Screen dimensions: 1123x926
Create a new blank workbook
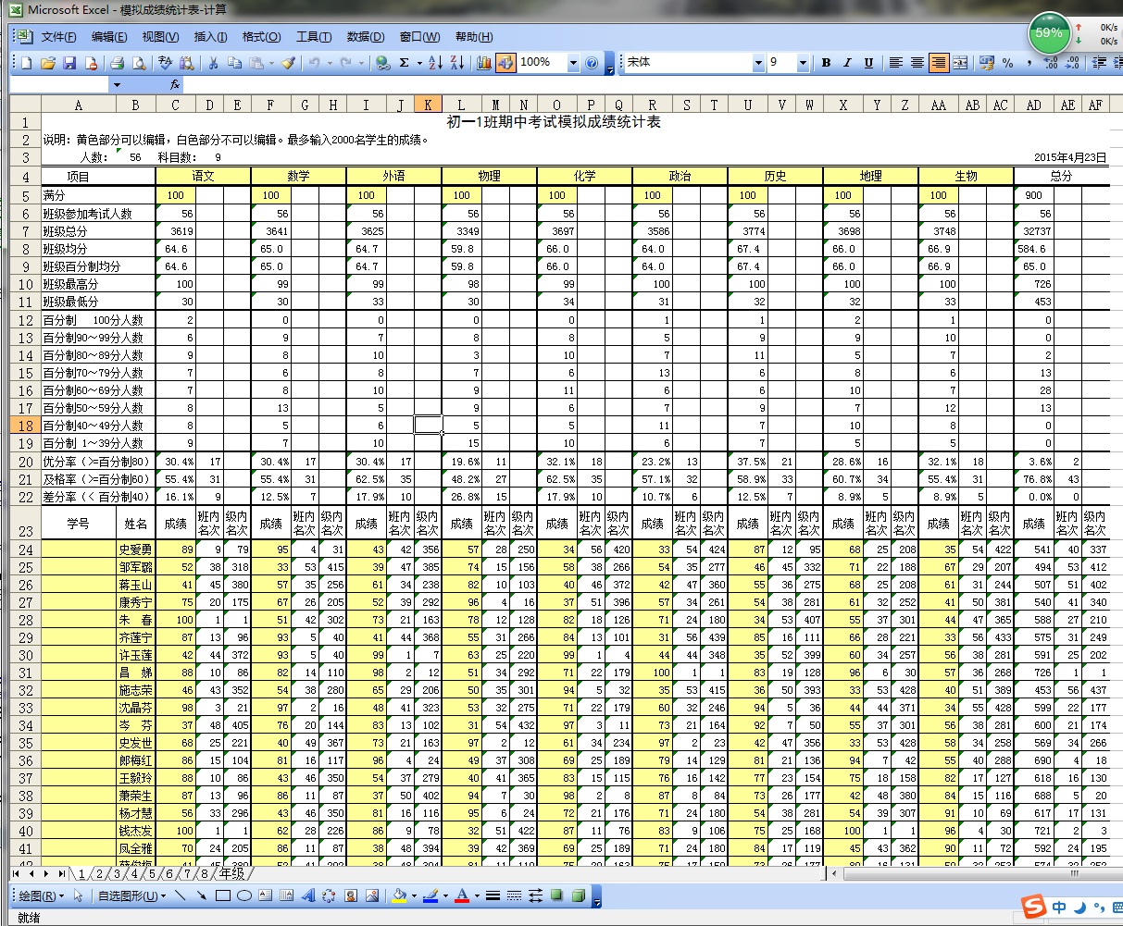coord(27,63)
